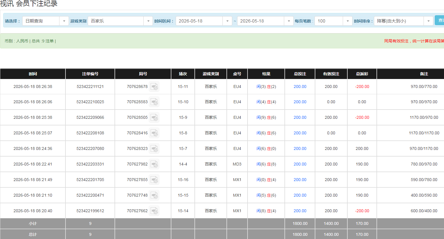Viewport: 444px width, 239px height.
Task: Select bet number 523422209066
Action: pos(90,117)
